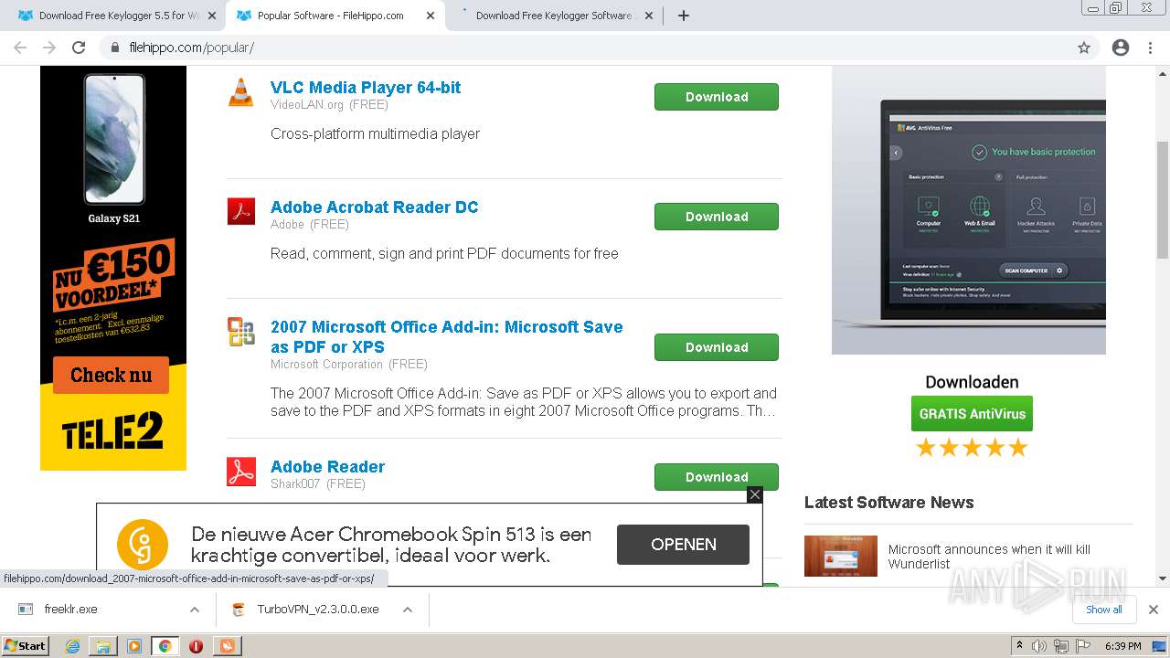Click the Tele2 logo in the ad
Screen dimensions: 1170x658
point(112,430)
